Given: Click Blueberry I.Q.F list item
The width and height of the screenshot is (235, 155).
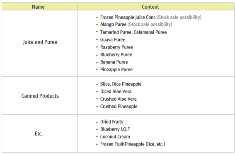Looking at the screenshot, I should [x=115, y=129].
